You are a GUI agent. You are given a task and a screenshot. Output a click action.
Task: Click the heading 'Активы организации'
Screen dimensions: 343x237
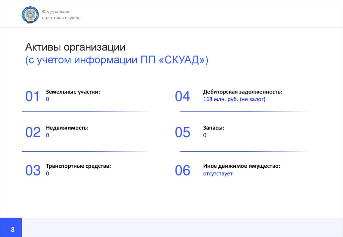(75, 47)
